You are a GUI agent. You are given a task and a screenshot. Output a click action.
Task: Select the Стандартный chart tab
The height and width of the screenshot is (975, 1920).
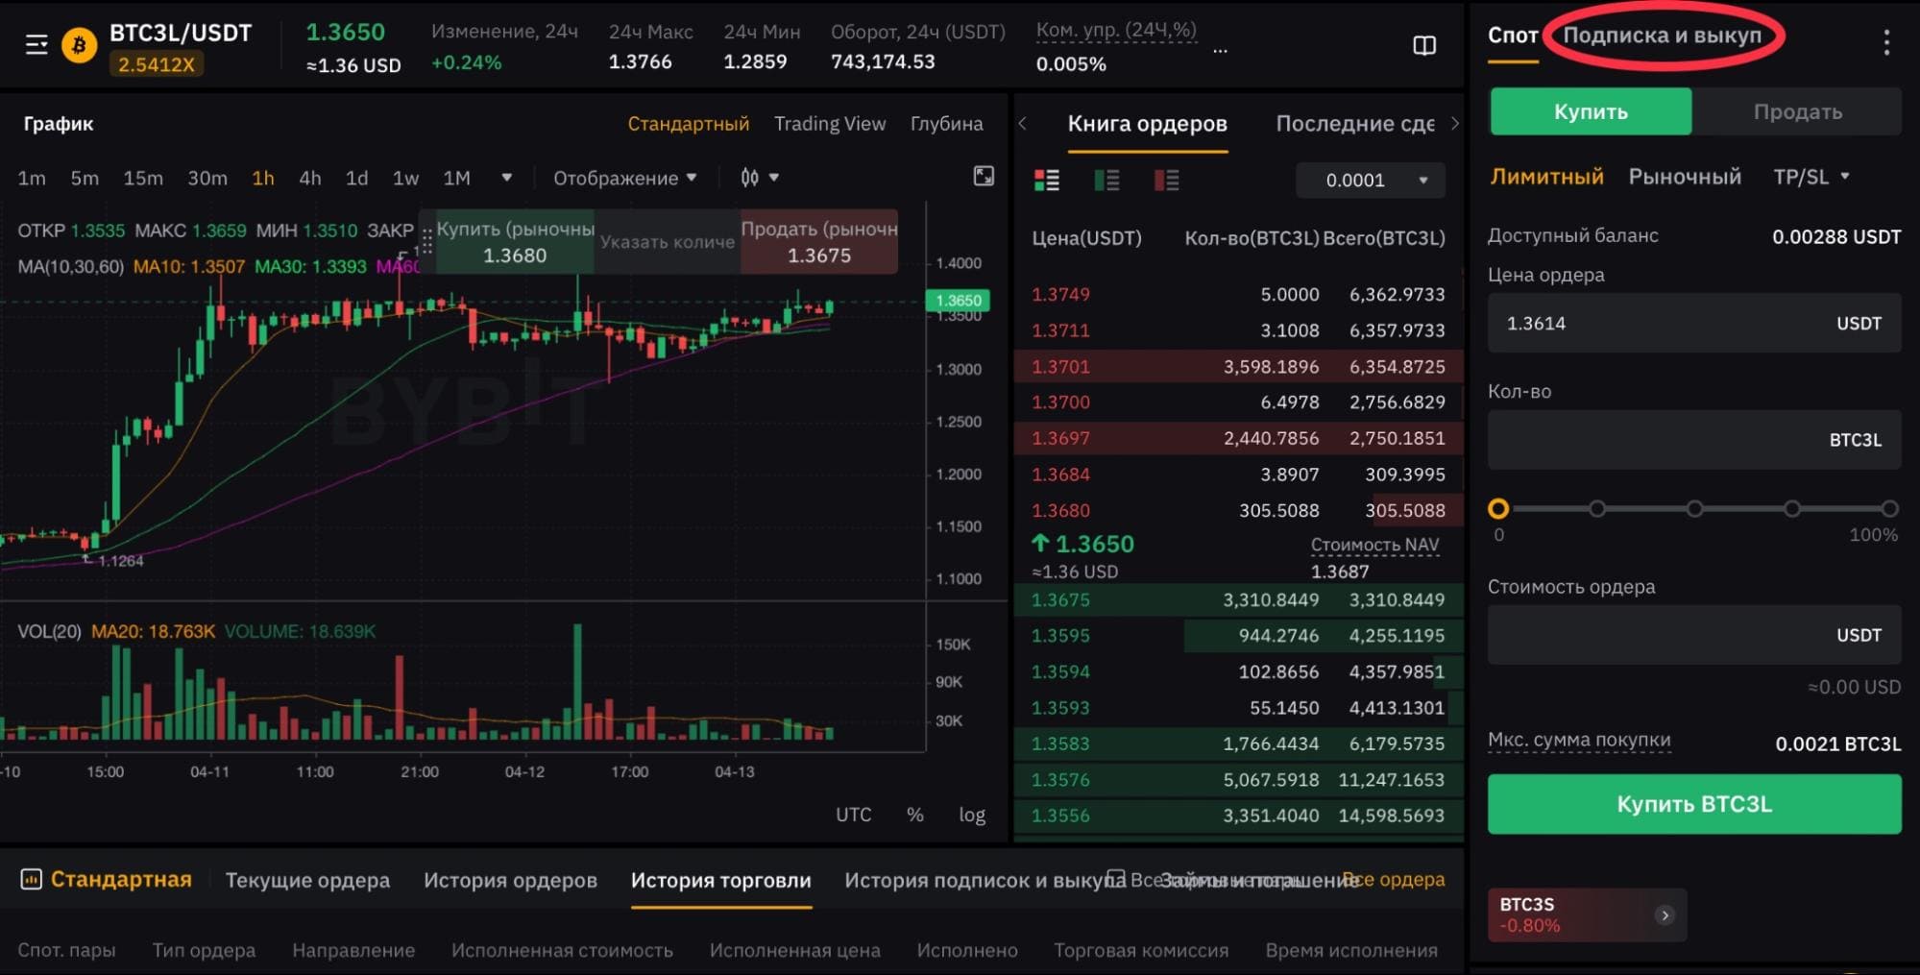(688, 124)
